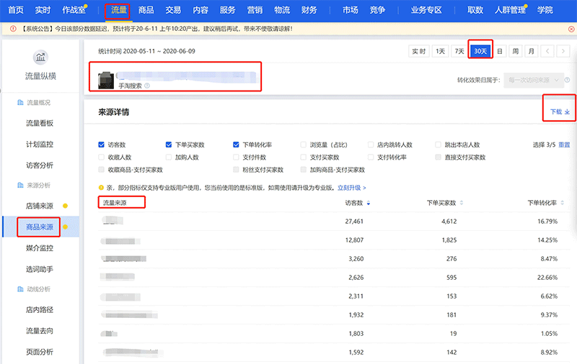Screen dimensions: 577x364
Task: Go to the previous date period arrow
Action: pos(548,51)
